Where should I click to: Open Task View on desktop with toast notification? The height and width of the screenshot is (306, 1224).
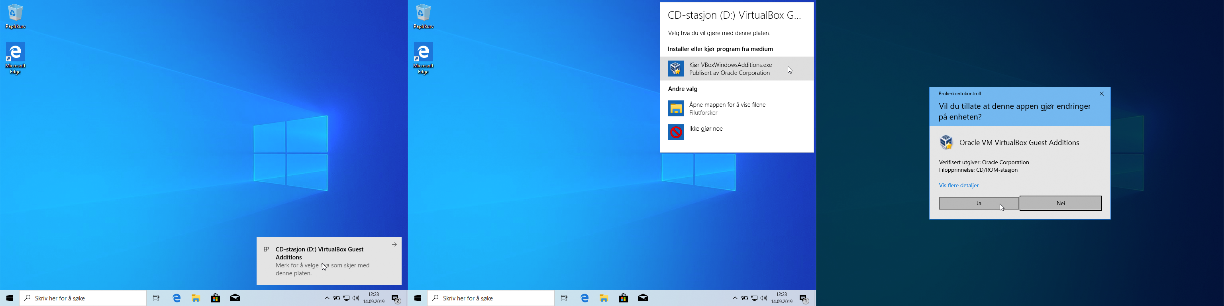156,298
